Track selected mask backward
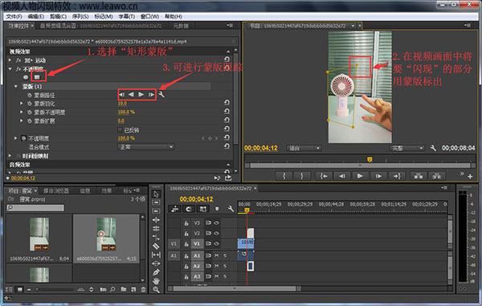This screenshot has width=482, height=306. 131,95
